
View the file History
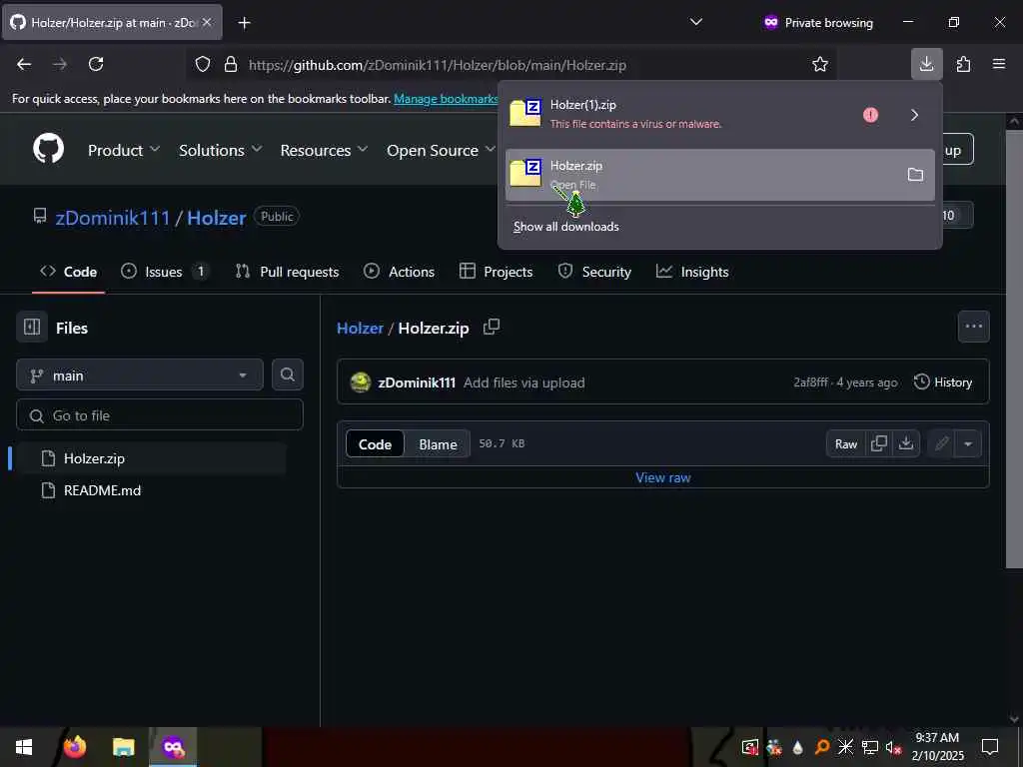click(943, 382)
